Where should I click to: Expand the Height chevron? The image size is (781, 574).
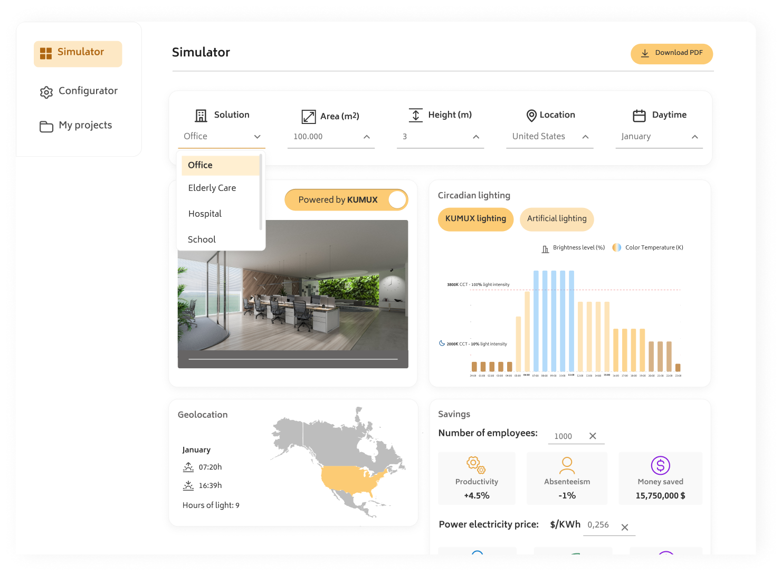point(476,137)
